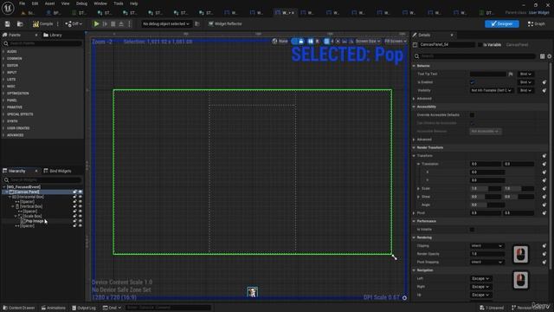
Task: Open the Edit menu
Action: (x=35, y=3)
